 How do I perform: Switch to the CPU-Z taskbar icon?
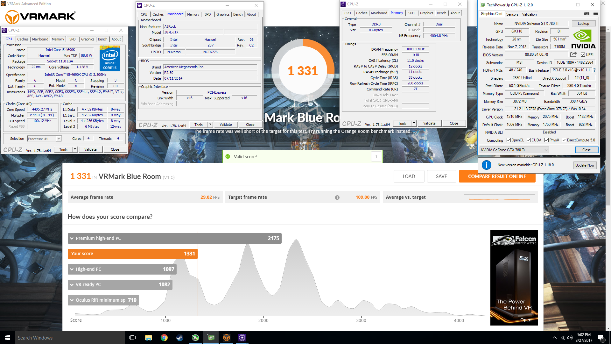[242, 338]
